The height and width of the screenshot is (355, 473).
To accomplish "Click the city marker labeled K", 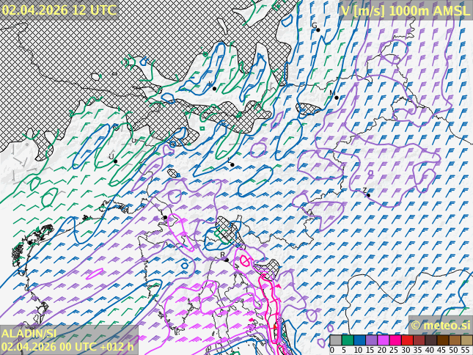I will coord(214,88).
